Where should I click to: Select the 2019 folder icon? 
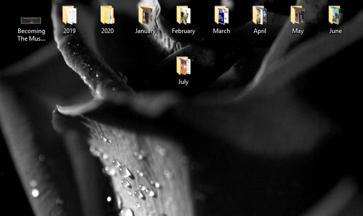69,15
